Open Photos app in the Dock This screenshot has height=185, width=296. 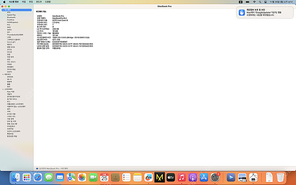pos(82,178)
